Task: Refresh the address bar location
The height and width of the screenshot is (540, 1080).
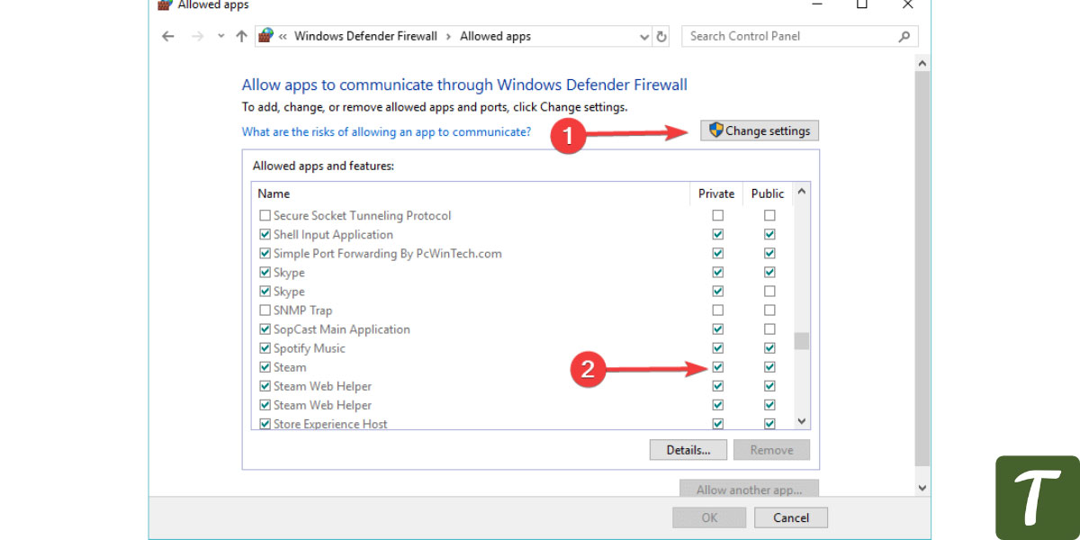Action: point(662,37)
